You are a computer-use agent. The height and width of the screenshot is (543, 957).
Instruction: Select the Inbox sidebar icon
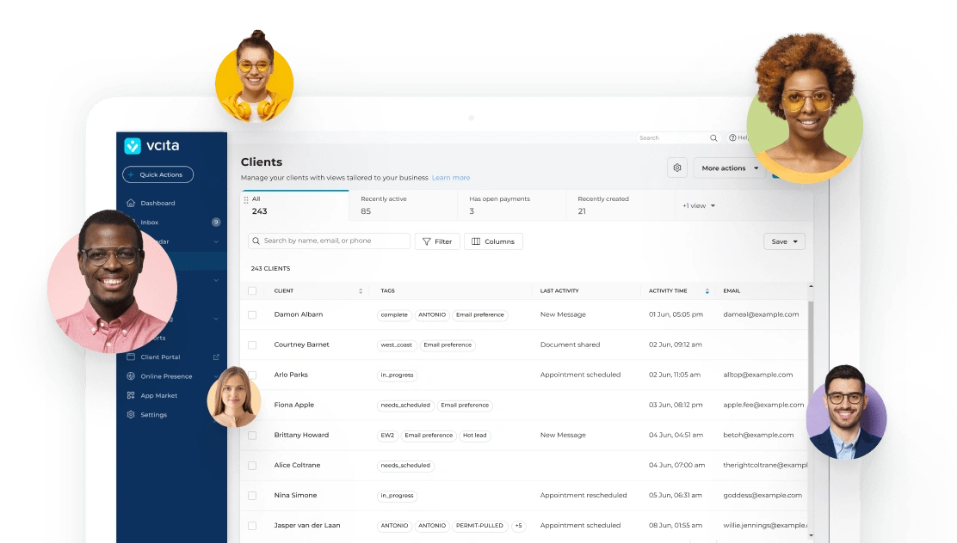pos(134,222)
